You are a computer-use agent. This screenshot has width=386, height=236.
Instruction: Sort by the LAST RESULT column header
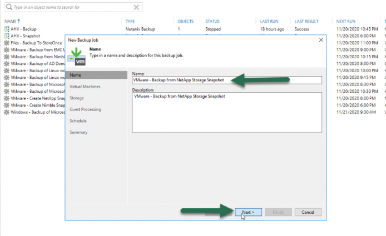click(x=306, y=22)
